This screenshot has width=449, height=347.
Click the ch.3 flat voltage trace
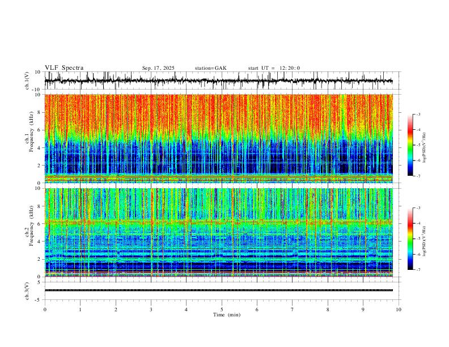tap(218, 290)
